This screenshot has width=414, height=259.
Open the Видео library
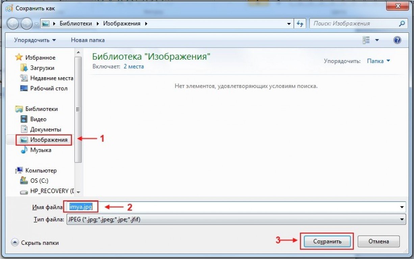pos(38,119)
